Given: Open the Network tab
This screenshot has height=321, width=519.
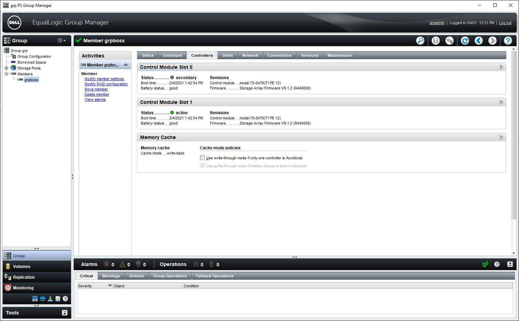Looking at the screenshot, I should pyautogui.click(x=250, y=55).
